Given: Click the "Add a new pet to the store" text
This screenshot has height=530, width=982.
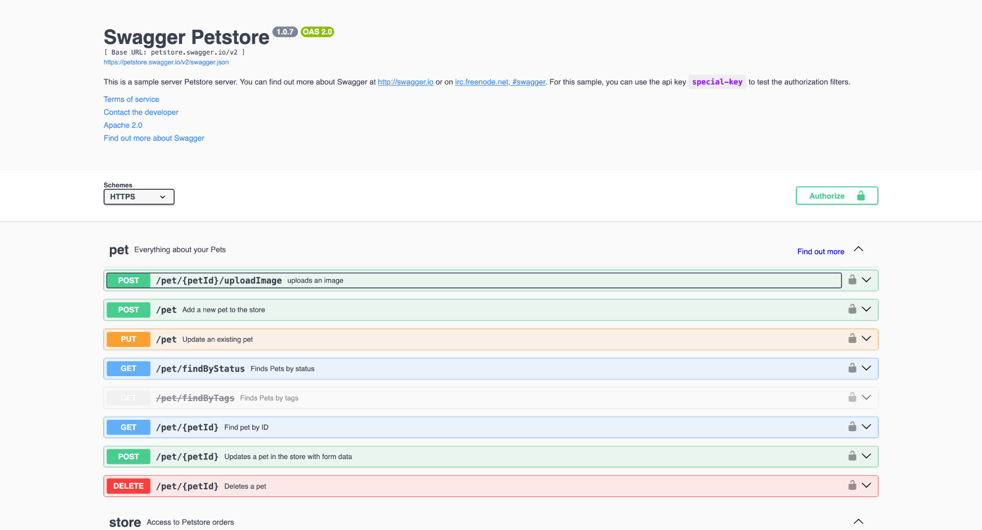Looking at the screenshot, I should [224, 310].
